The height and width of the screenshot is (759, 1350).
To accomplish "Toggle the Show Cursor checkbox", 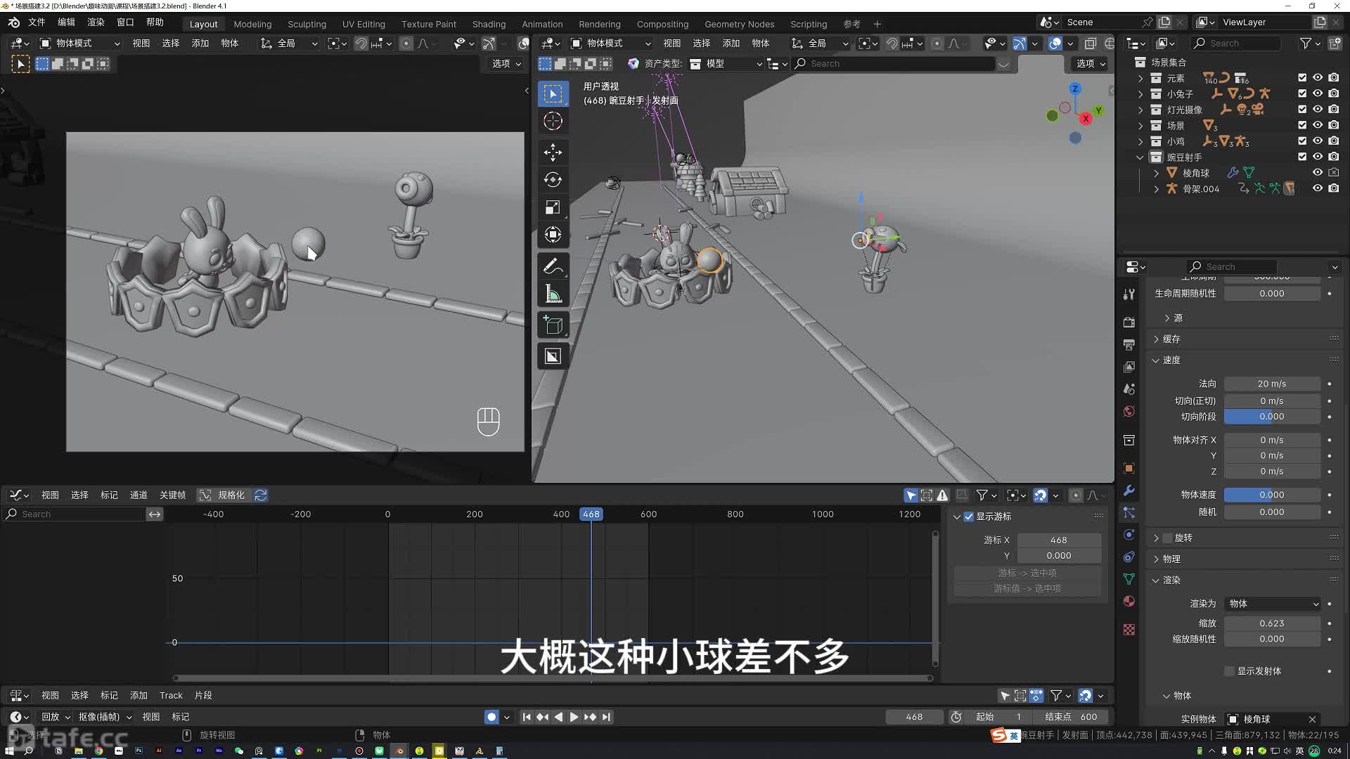I will (x=969, y=517).
